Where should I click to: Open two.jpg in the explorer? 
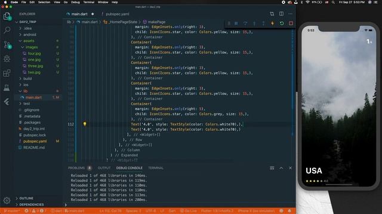click(x=34, y=72)
